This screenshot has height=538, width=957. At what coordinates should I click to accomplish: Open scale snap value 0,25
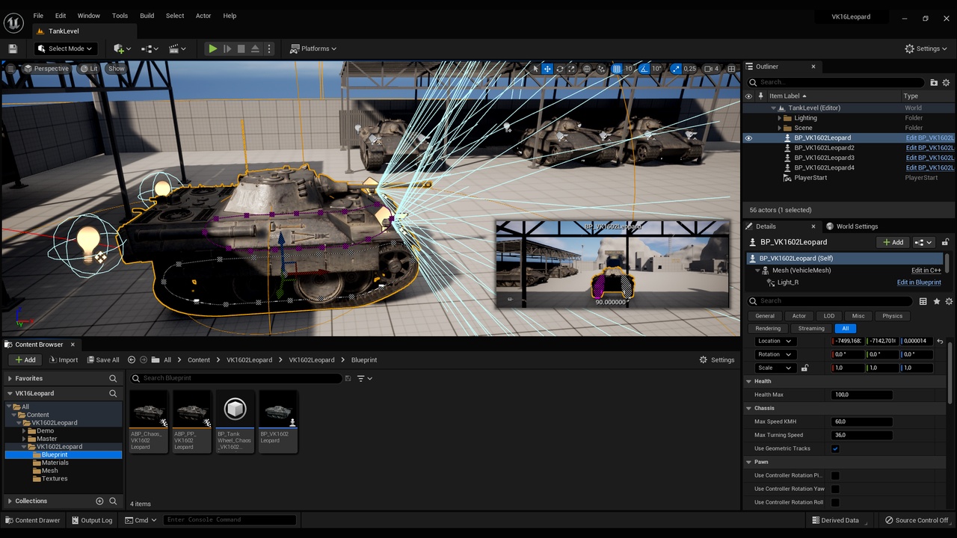pyautogui.click(x=689, y=69)
